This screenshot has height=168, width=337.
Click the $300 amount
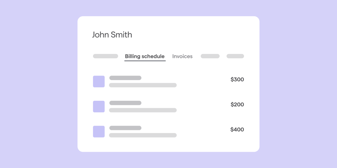(237, 80)
